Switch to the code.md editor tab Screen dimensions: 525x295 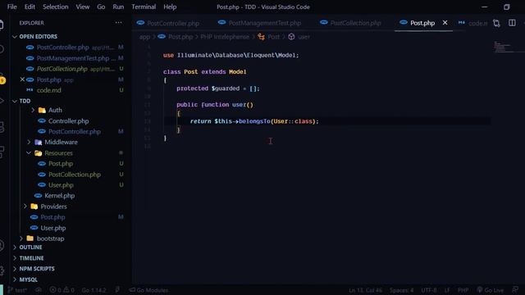coord(472,23)
